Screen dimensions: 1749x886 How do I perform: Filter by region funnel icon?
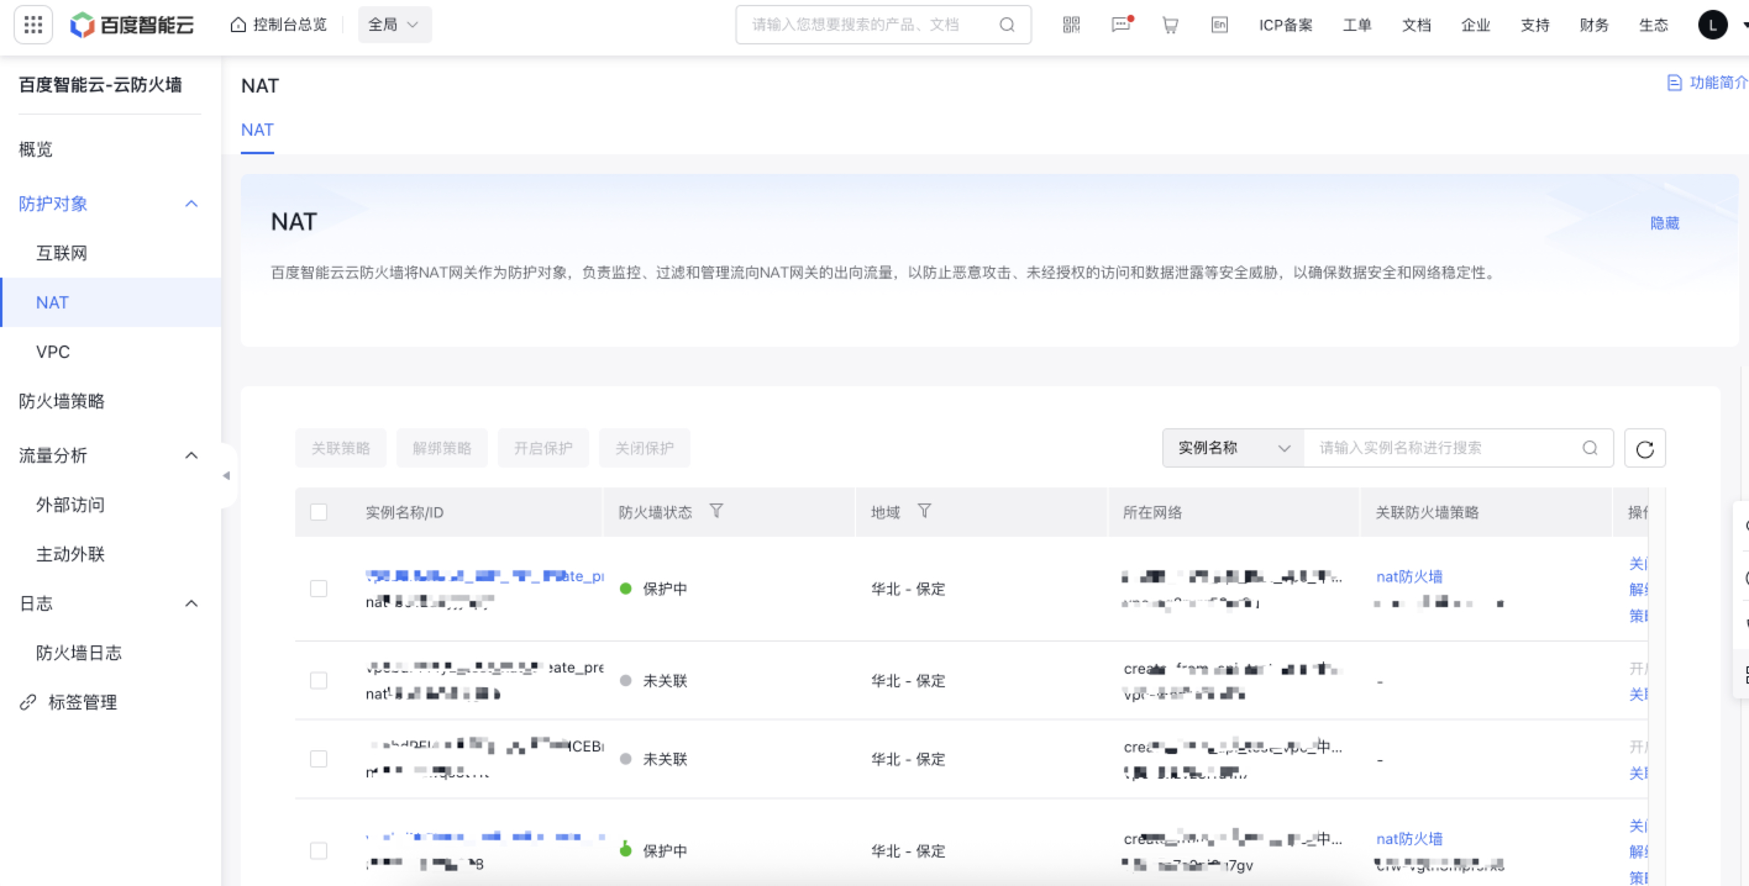tap(923, 511)
